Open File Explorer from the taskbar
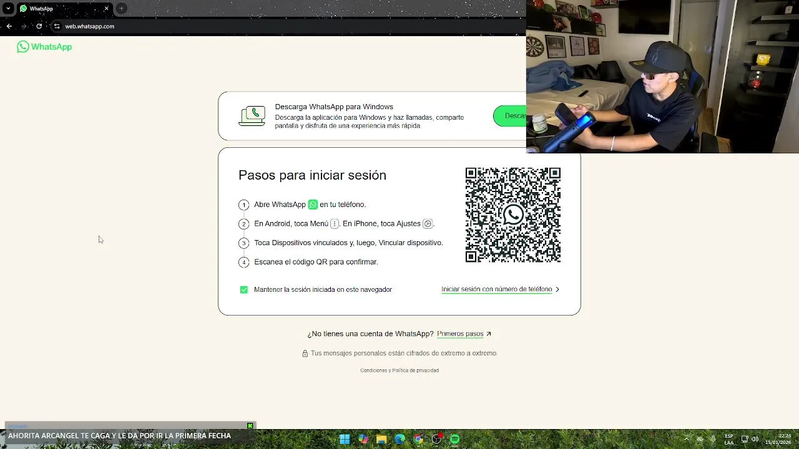The width and height of the screenshot is (799, 449). (381, 439)
